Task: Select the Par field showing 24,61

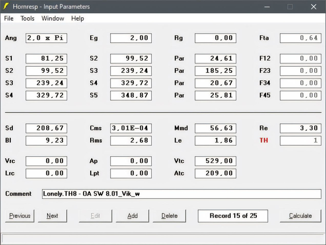Action: [x=215, y=59]
